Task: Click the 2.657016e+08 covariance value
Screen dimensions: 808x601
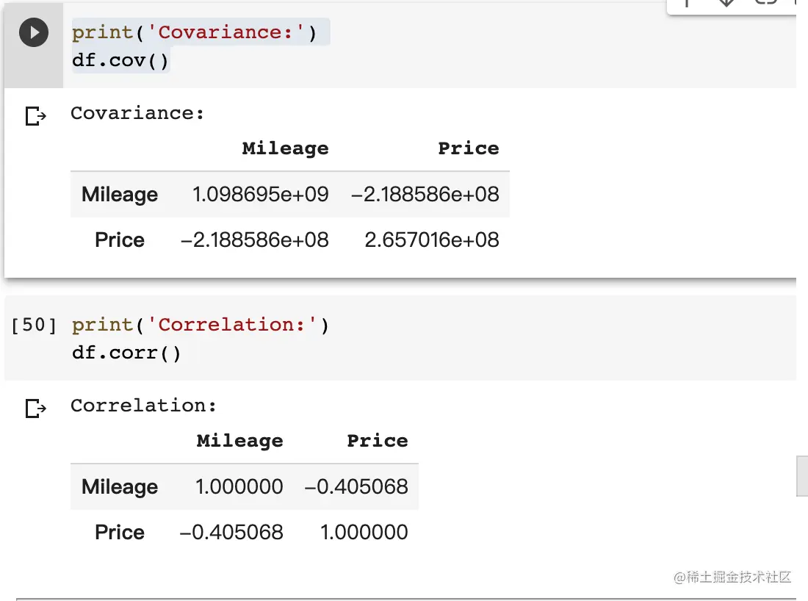Action: 431,240
